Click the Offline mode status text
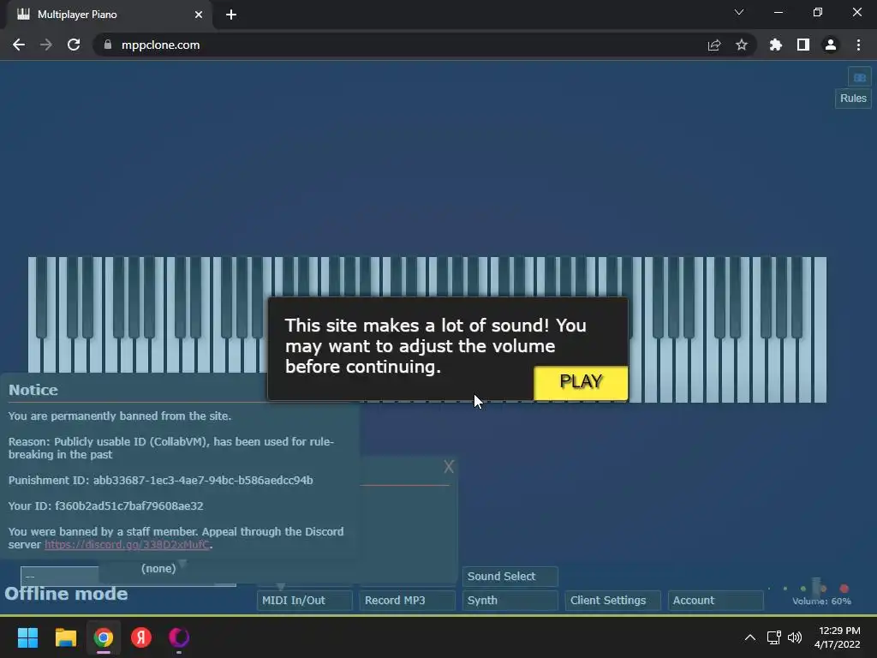Image resolution: width=877 pixels, height=658 pixels. click(x=66, y=594)
